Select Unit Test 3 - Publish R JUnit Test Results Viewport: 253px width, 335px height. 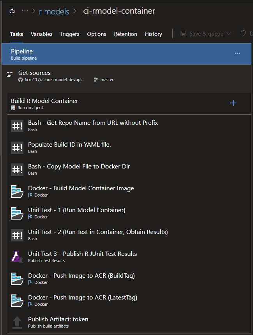pos(129,257)
